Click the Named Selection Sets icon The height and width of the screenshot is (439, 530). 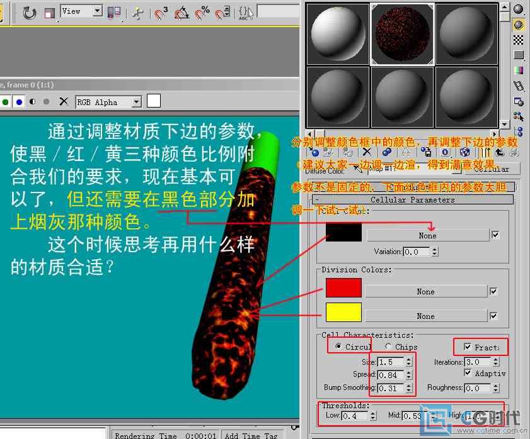(x=246, y=13)
